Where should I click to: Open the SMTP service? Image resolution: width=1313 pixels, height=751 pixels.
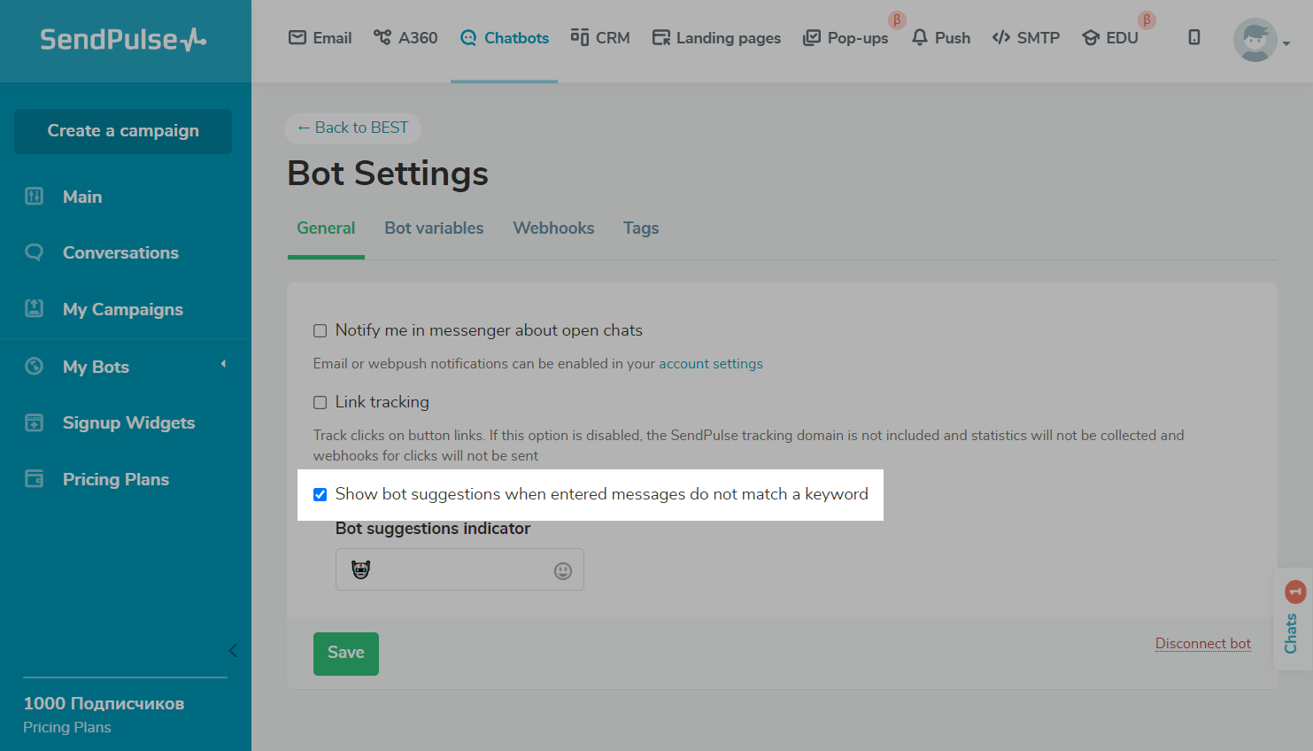[x=1026, y=38]
